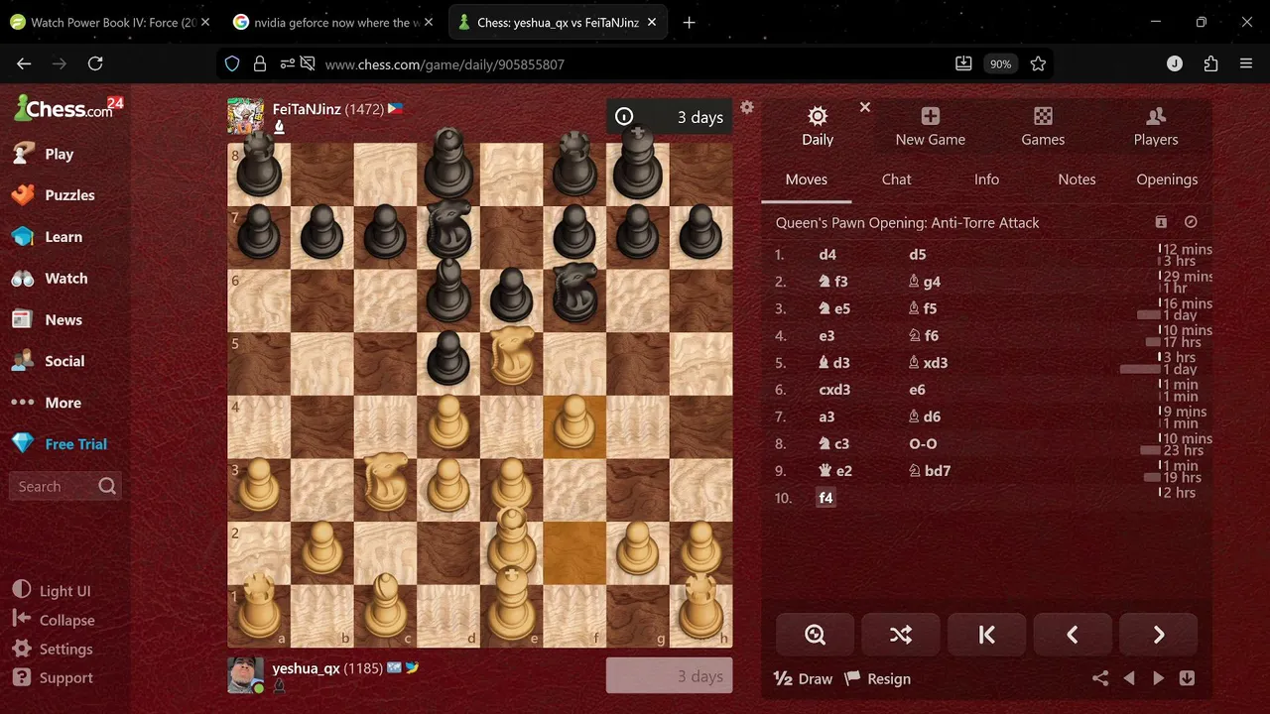
Task: Click browser back arrow
Action: pos(24,63)
